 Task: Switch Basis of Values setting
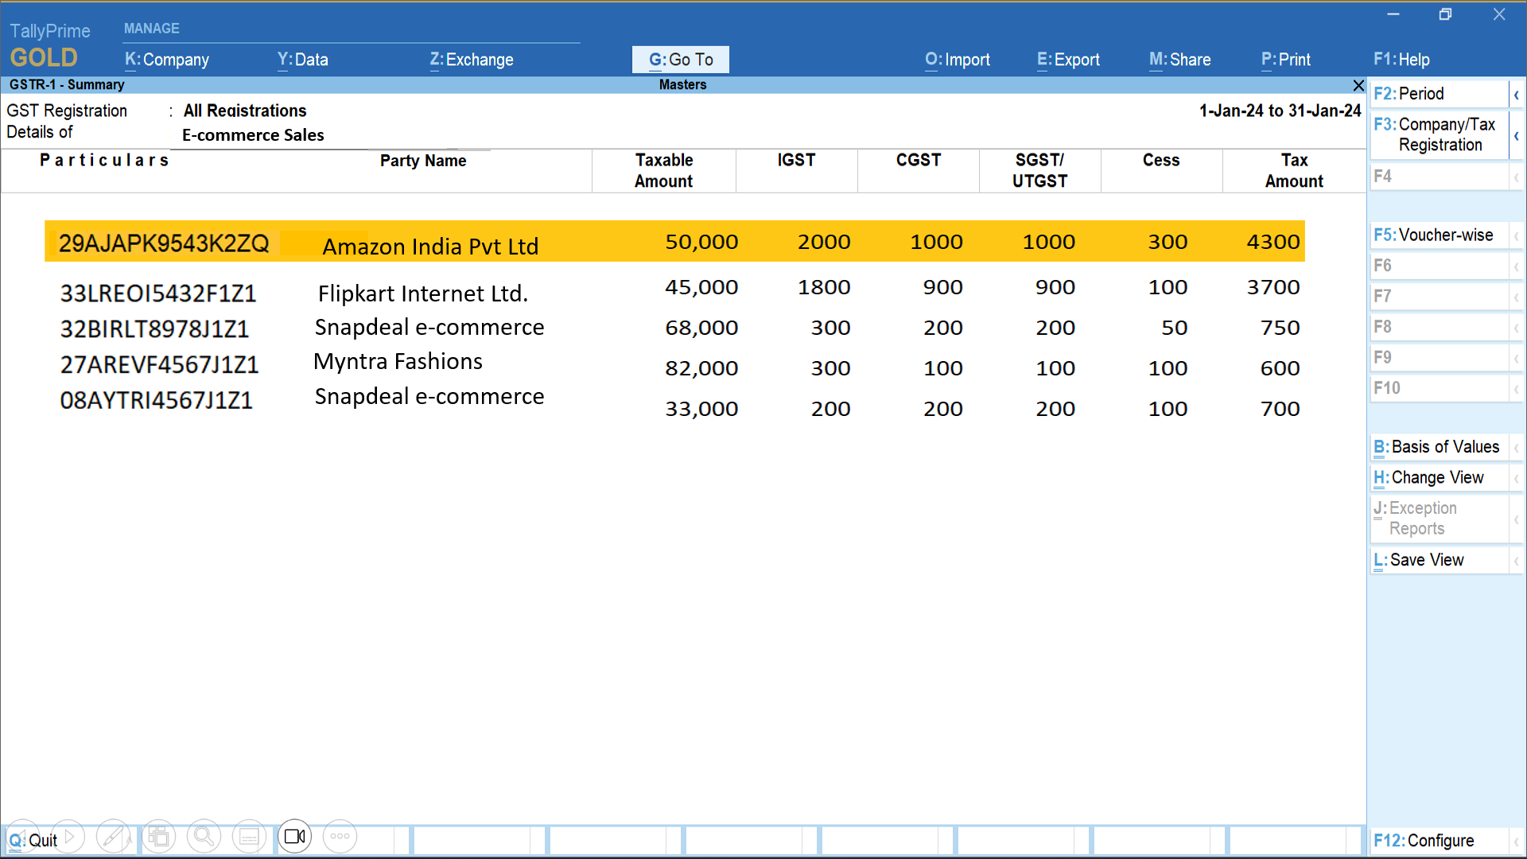click(x=1436, y=447)
